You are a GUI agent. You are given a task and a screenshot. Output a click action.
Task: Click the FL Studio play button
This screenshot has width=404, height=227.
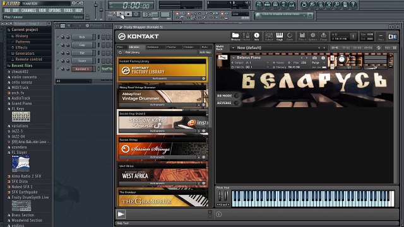[120, 14]
